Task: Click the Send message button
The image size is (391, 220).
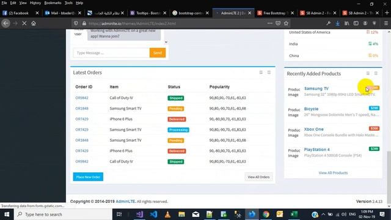Action: click(158, 53)
